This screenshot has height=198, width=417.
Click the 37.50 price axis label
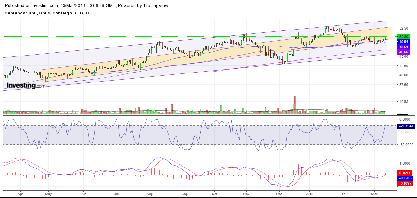[404, 85]
